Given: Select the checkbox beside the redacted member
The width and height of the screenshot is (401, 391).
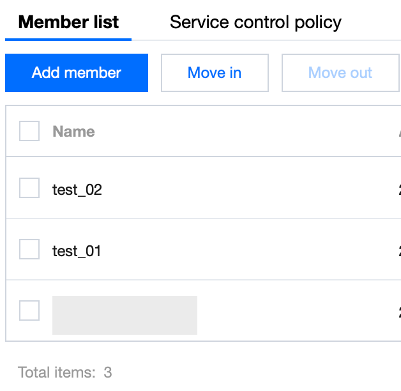Looking at the screenshot, I should [x=29, y=310].
